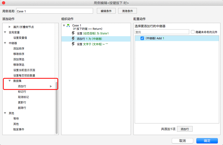Click lightning icon of 设置 (动态面板) action
The image size is (223, 145).
coord(73,33)
